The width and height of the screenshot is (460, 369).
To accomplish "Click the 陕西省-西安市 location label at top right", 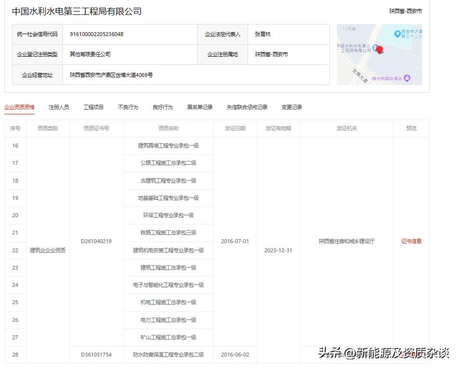I will tap(405, 10).
